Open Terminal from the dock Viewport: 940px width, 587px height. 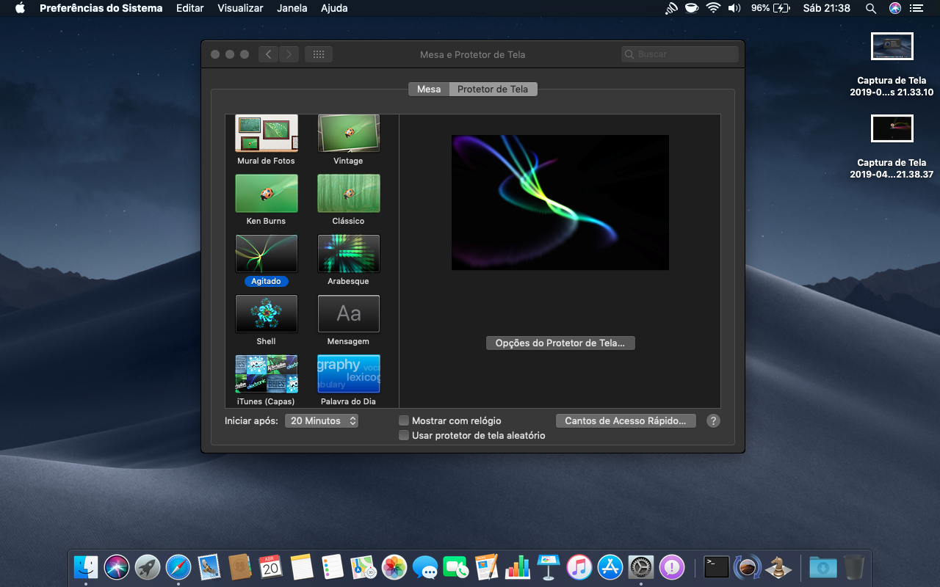click(716, 567)
